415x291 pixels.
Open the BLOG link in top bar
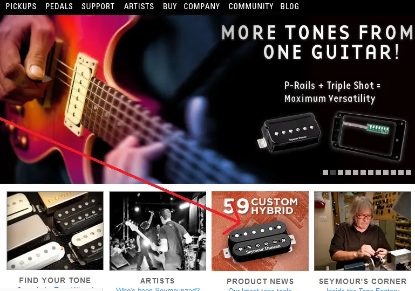(290, 6)
